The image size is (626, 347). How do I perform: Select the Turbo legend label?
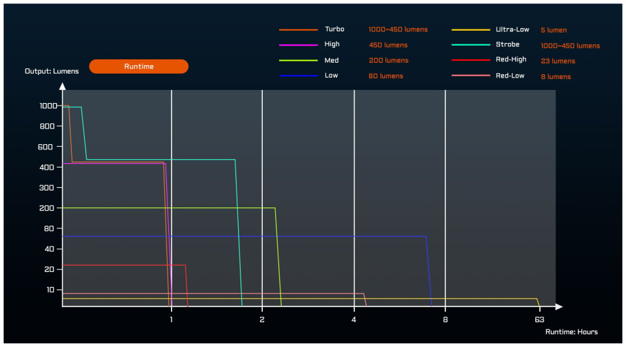pos(335,29)
